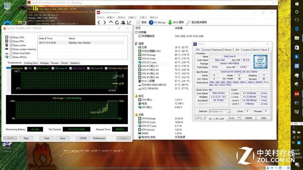Open the CPU-Z Processor #1 selection dropdown
The height and width of the screenshot is (170, 303).
click(220, 111)
